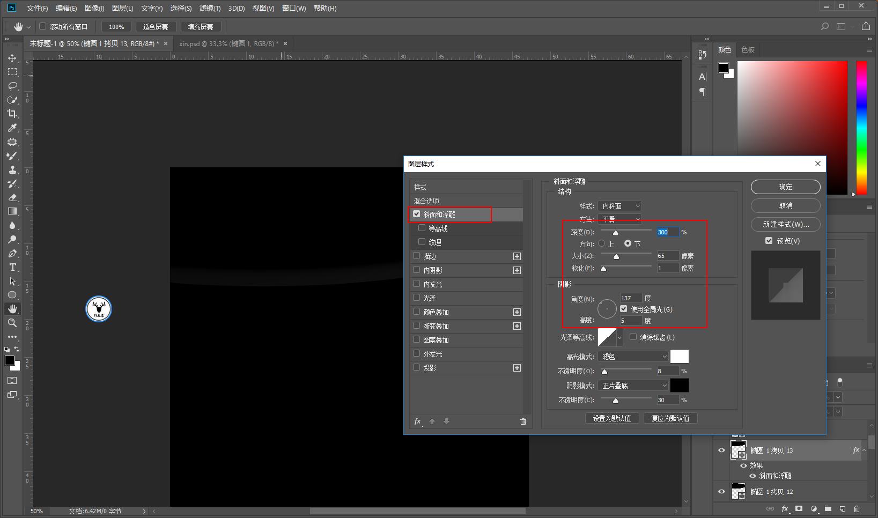Select the Path Selection tool

click(x=12, y=281)
